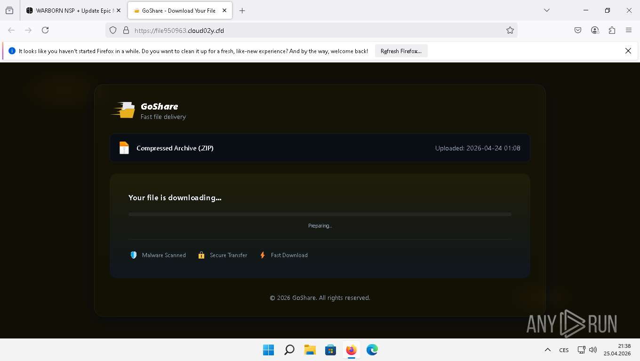Viewport: 640px width, 361px height.
Task: Click the 'Secure Transfer' label
Action: pos(228,255)
